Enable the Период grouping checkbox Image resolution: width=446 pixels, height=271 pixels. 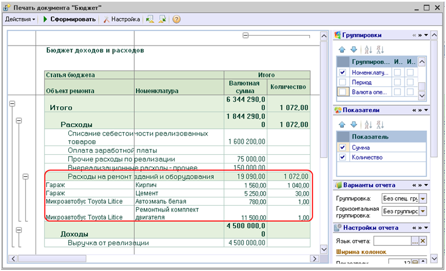point(343,82)
